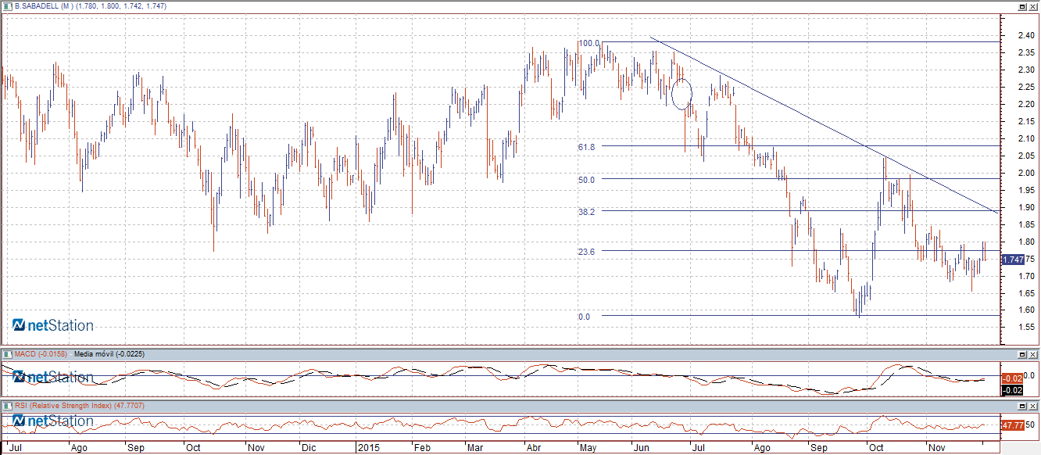Click the RSI panel icon
This screenshot has width=1041, height=455.
tap(8, 406)
